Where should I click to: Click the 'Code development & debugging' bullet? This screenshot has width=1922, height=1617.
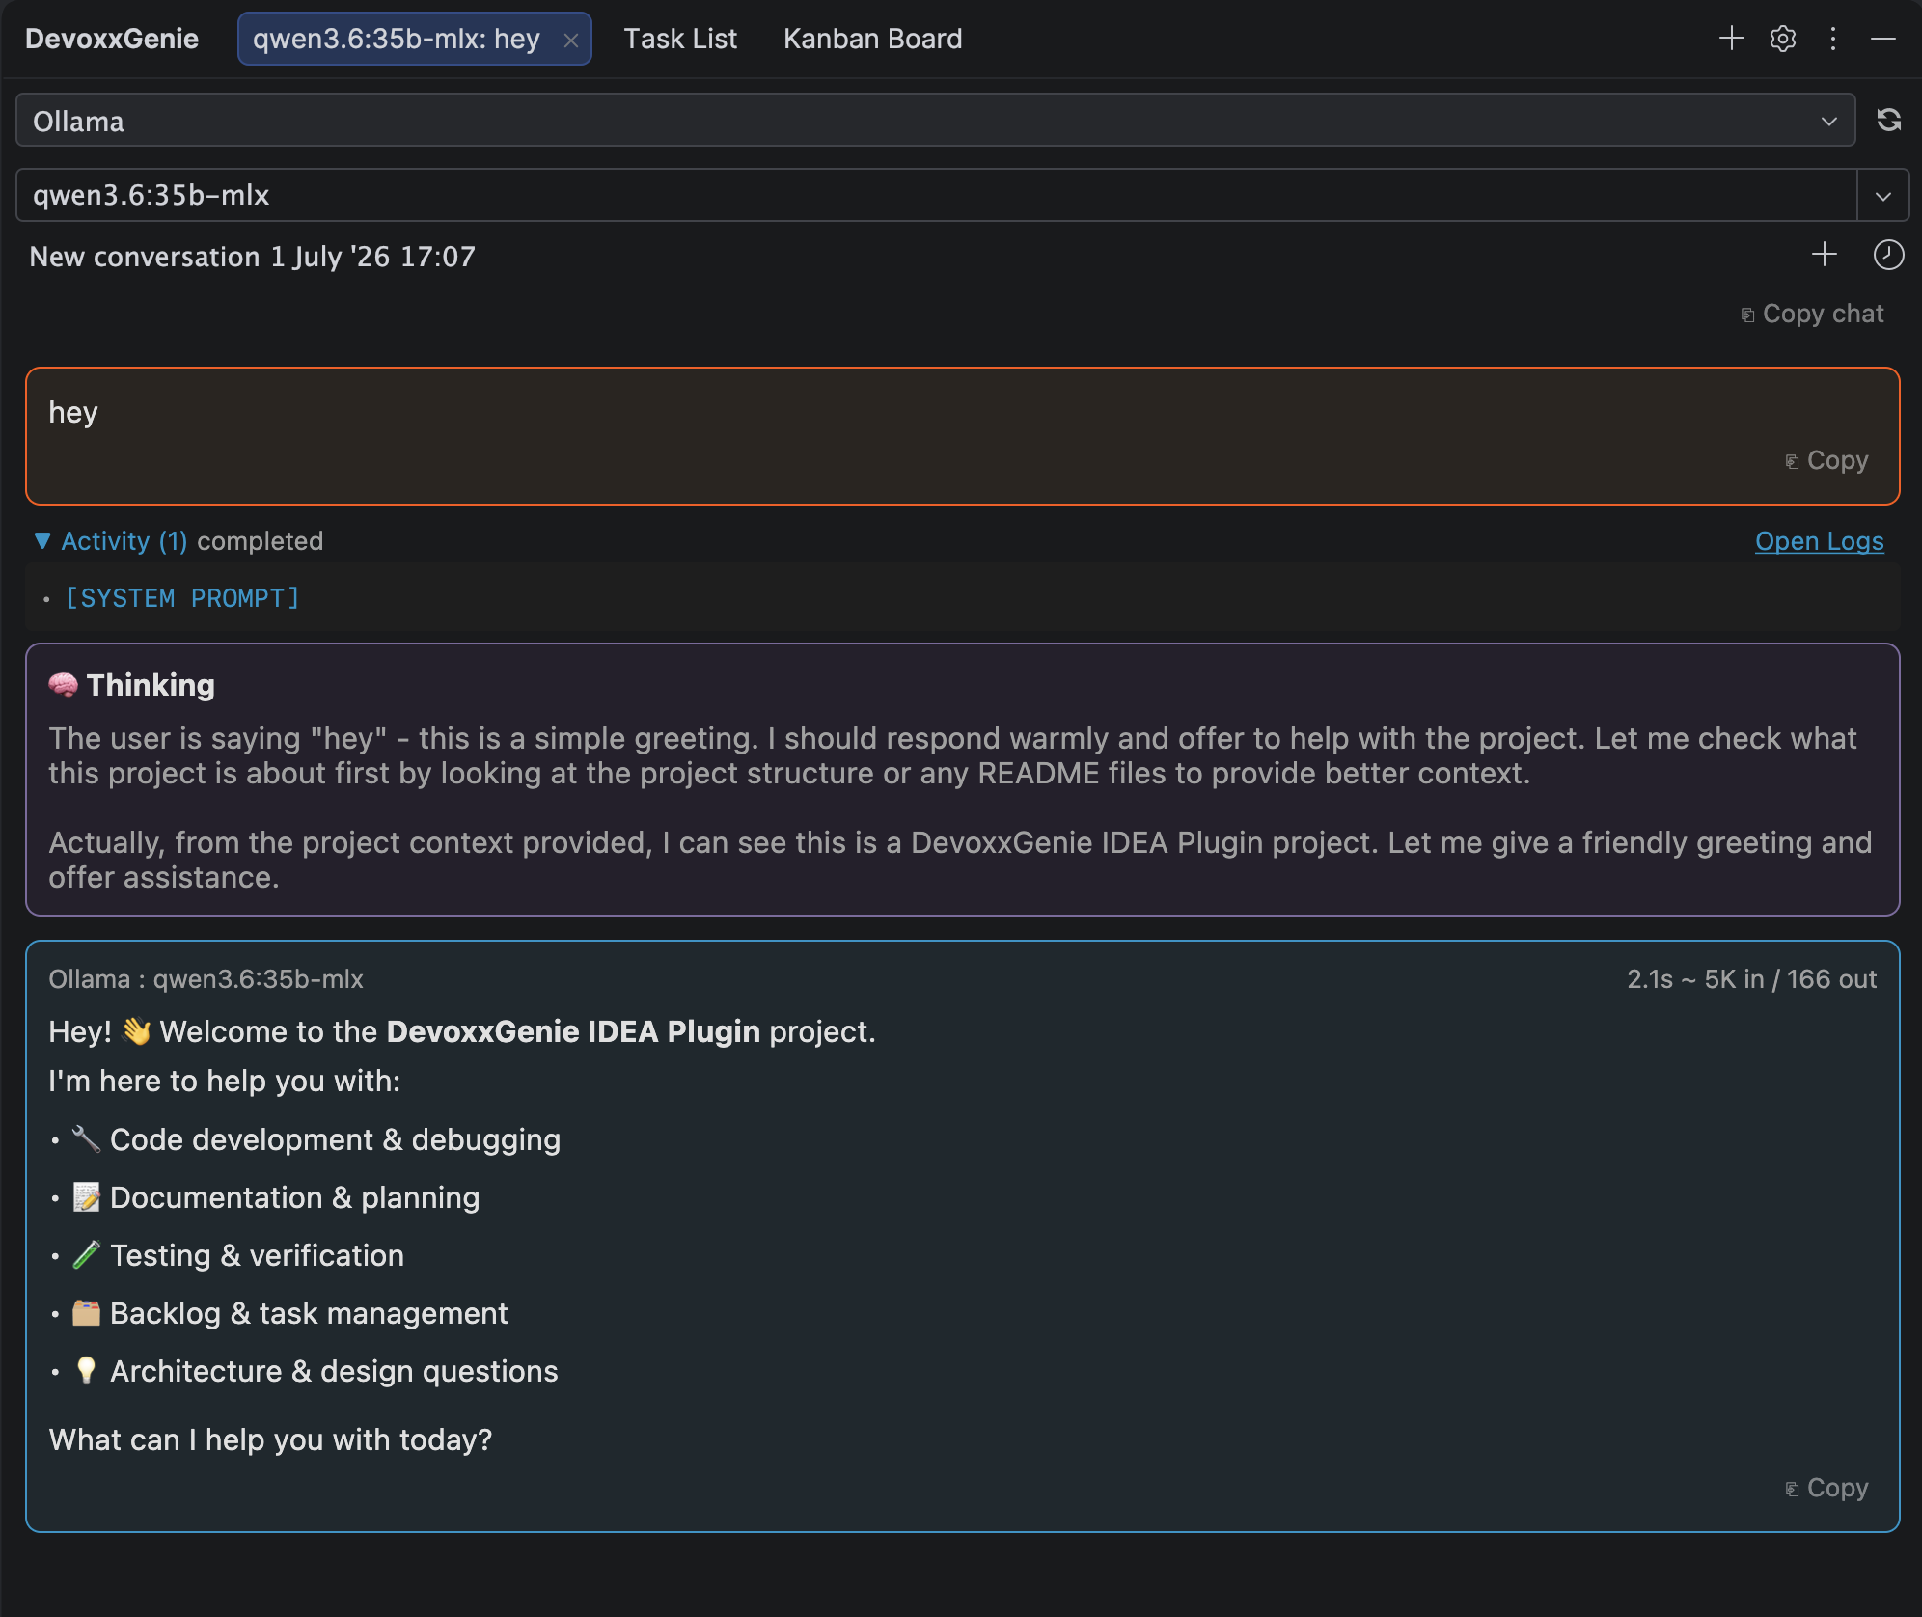click(x=335, y=1139)
